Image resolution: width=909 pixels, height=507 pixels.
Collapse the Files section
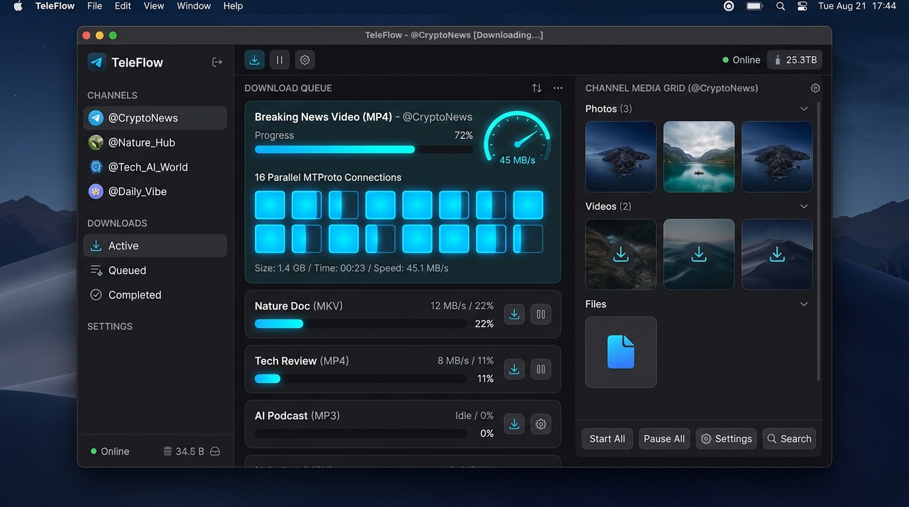click(804, 304)
